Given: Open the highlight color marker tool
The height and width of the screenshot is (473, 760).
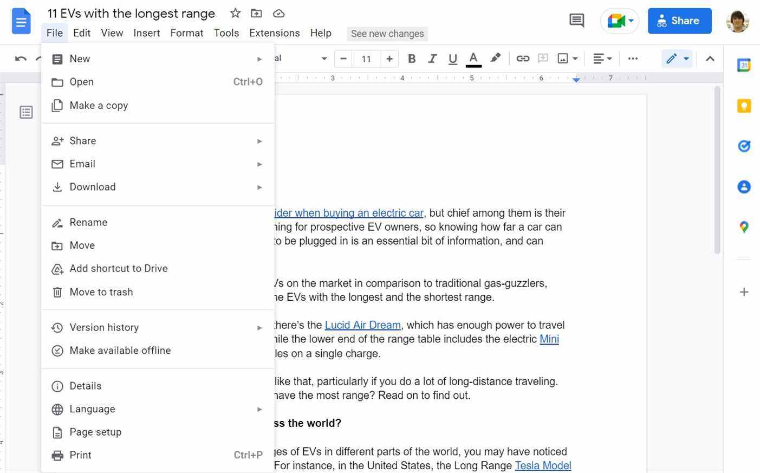Looking at the screenshot, I should click(495, 58).
